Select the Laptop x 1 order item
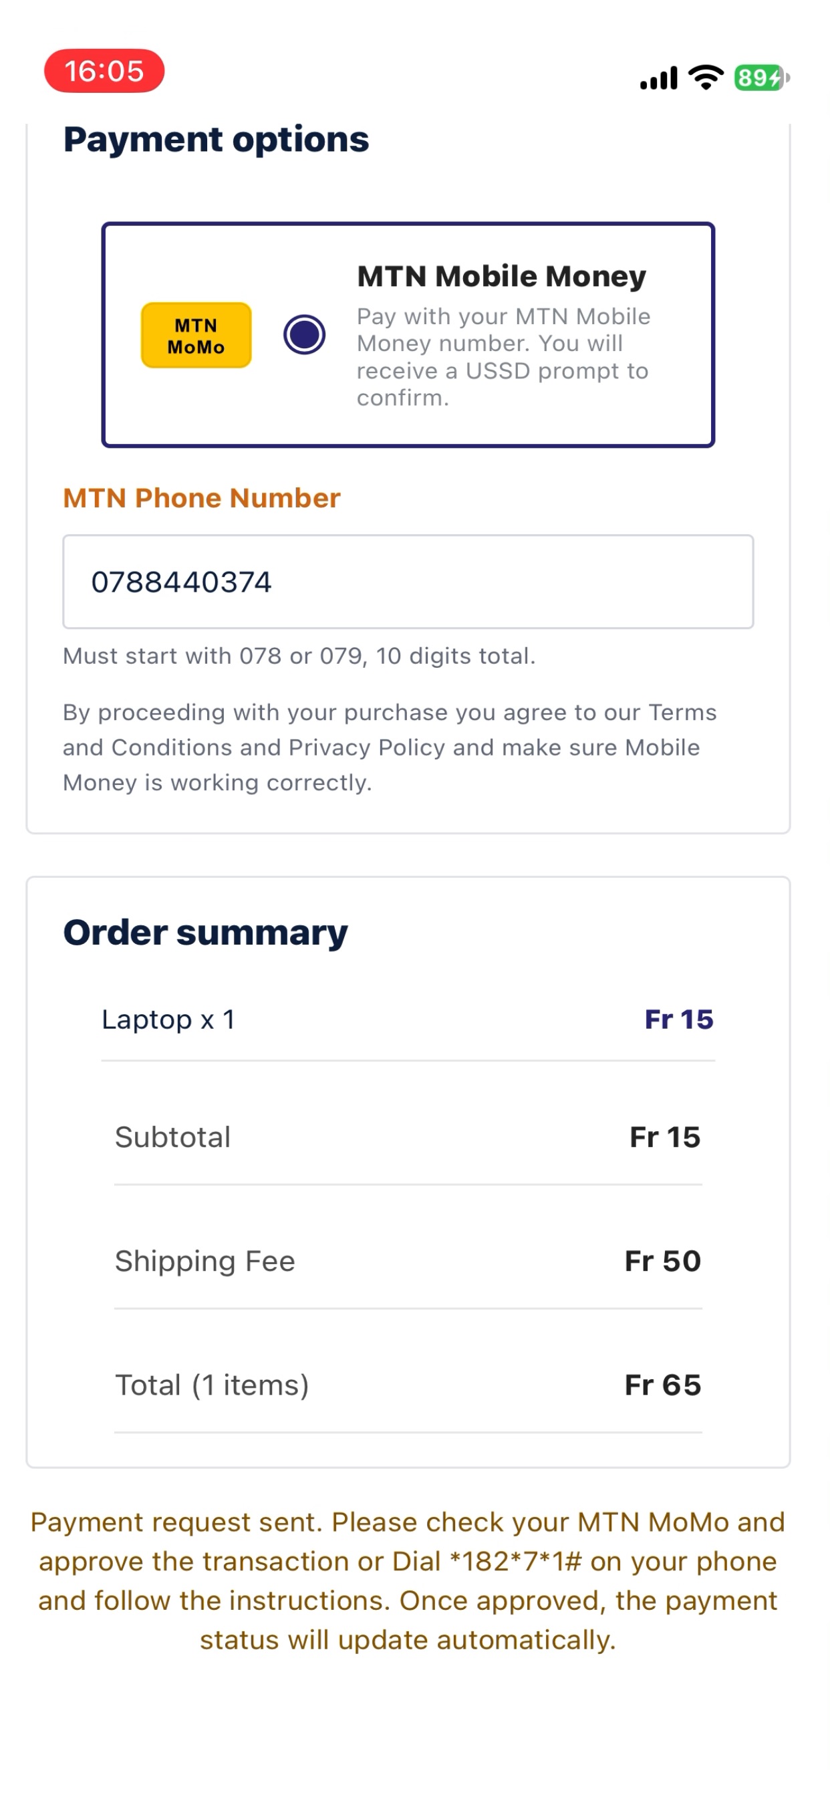Viewport: 830px width, 1797px height. [408, 1020]
